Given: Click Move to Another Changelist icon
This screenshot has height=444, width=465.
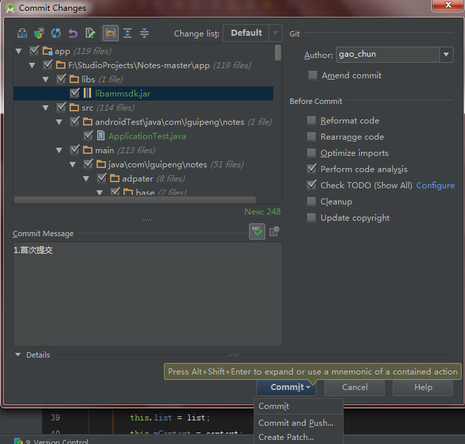Looking at the screenshot, I should tap(39, 33).
